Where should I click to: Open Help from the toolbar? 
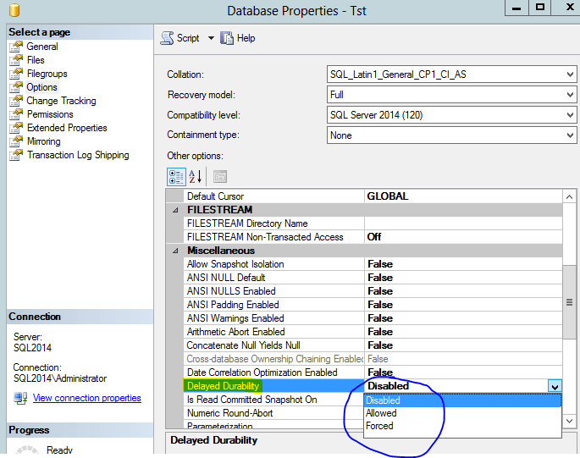227,38
